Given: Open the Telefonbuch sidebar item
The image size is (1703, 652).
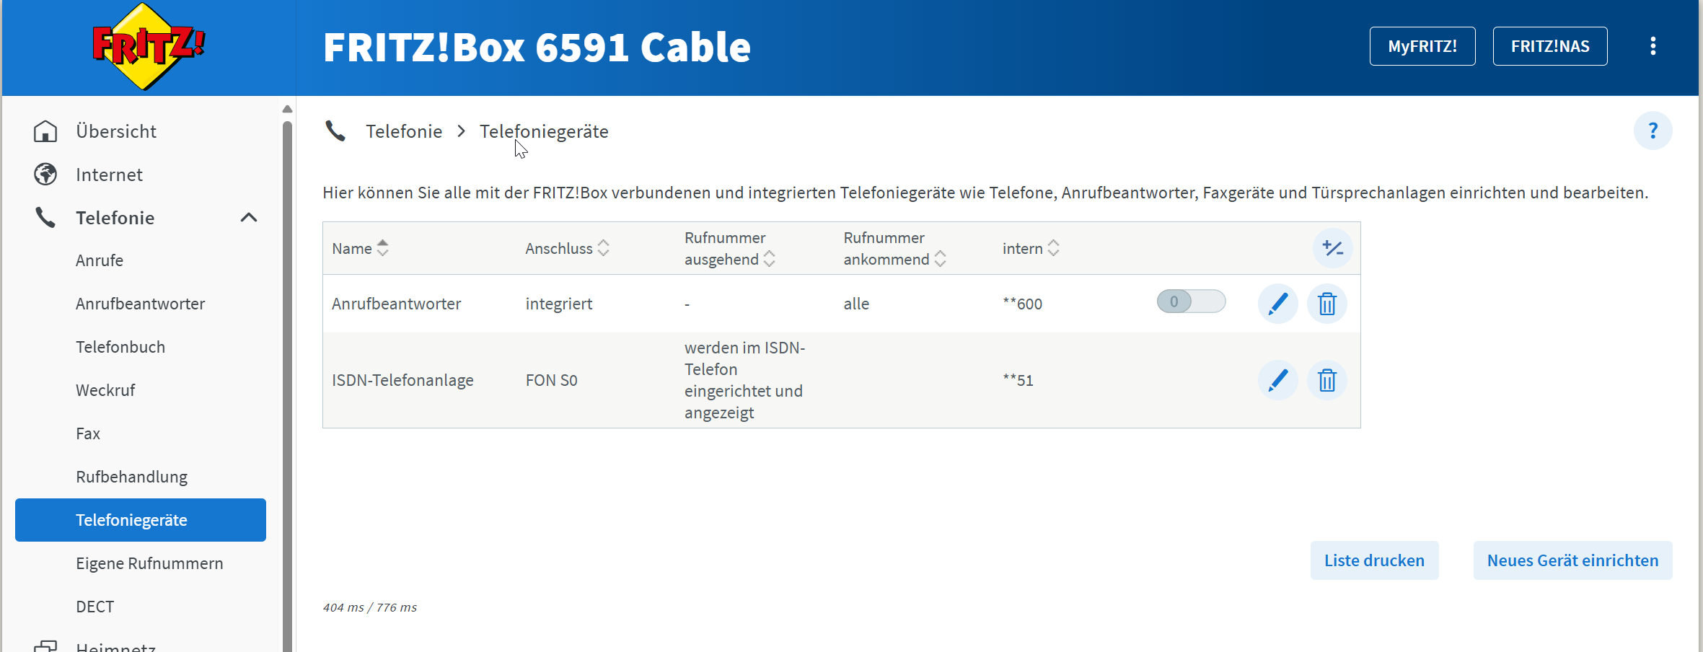Looking at the screenshot, I should point(120,347).
